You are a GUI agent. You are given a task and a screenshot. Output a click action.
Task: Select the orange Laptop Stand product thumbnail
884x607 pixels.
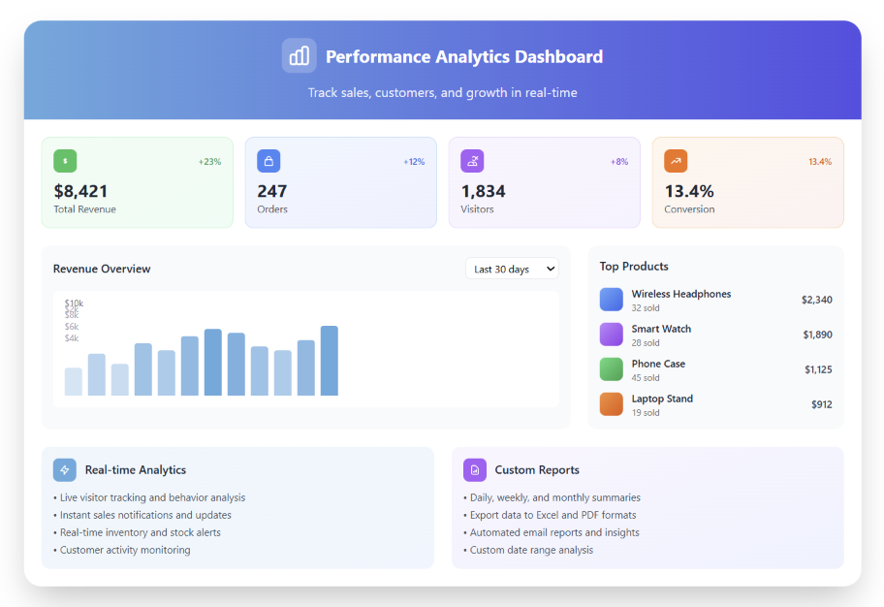pyautogui.click(x=611, y=404)
